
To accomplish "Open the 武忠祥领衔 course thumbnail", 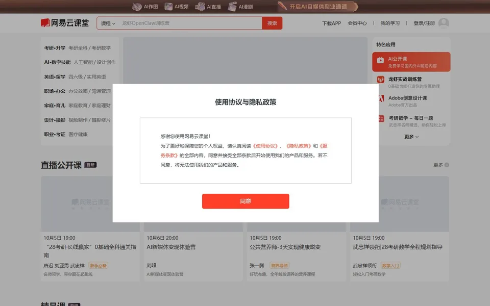I will click(399, 204).
